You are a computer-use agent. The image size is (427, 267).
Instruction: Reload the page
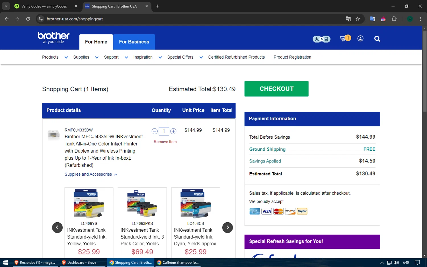pyautogui.click(x=28, y=19)
